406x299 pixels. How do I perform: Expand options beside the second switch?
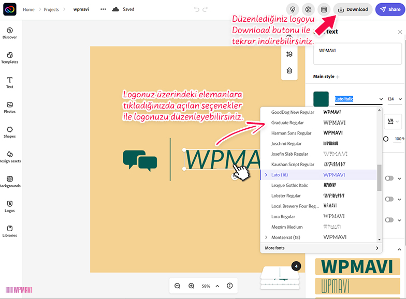tap(400, 199)
